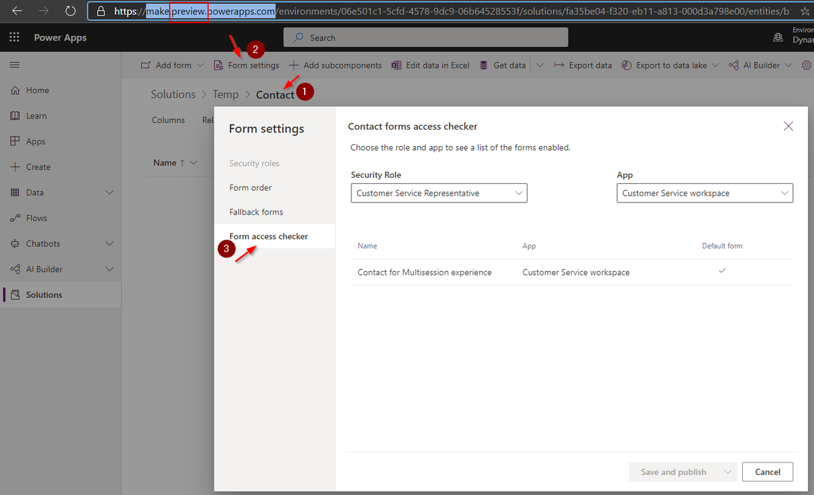This screenshot has height=495, width=814.
Task: Select Fallback forms in Form settings
Action: point(256,212)
